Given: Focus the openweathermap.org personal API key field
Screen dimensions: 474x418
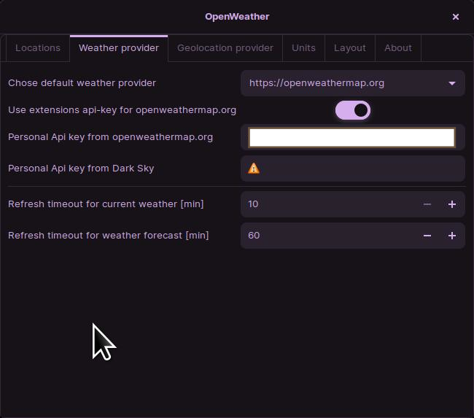Looking at the screenshot, I should tap(352, 137).
